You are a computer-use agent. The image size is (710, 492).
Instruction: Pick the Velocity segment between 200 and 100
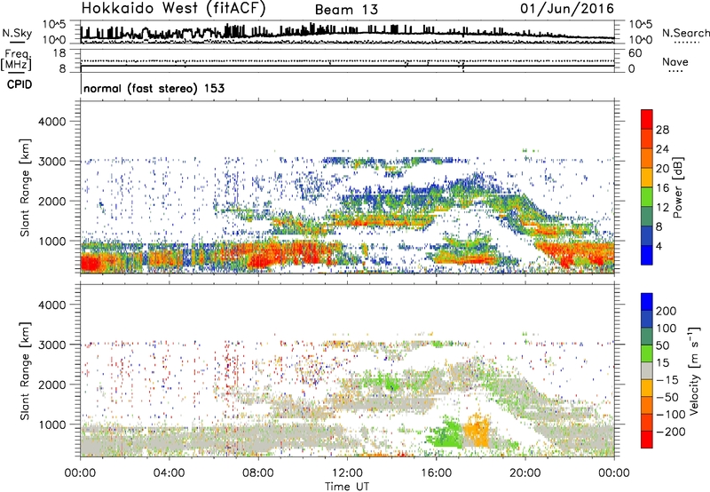(x=647, y=320)
